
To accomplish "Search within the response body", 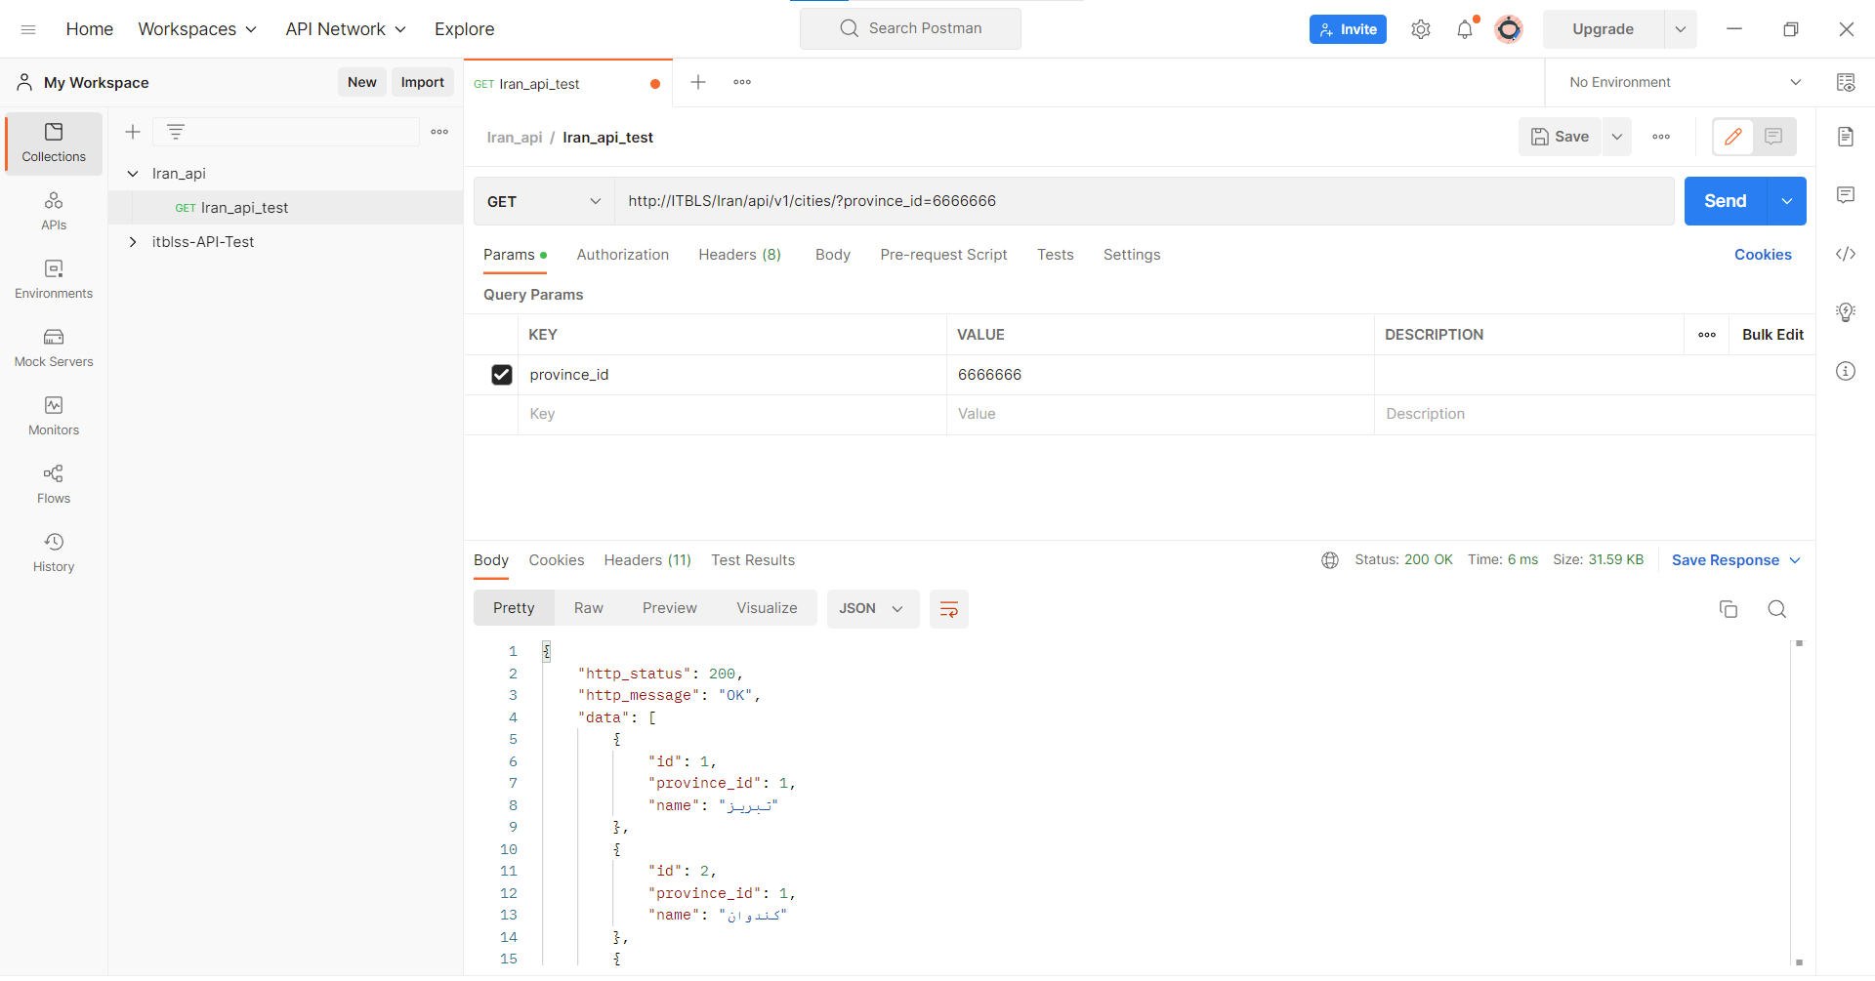I will pos(1777,609).
